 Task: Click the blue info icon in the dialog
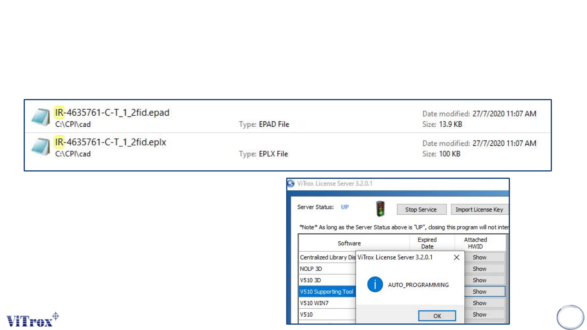coord(375,285)
